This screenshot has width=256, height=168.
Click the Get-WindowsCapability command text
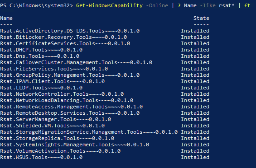[109, 6]
